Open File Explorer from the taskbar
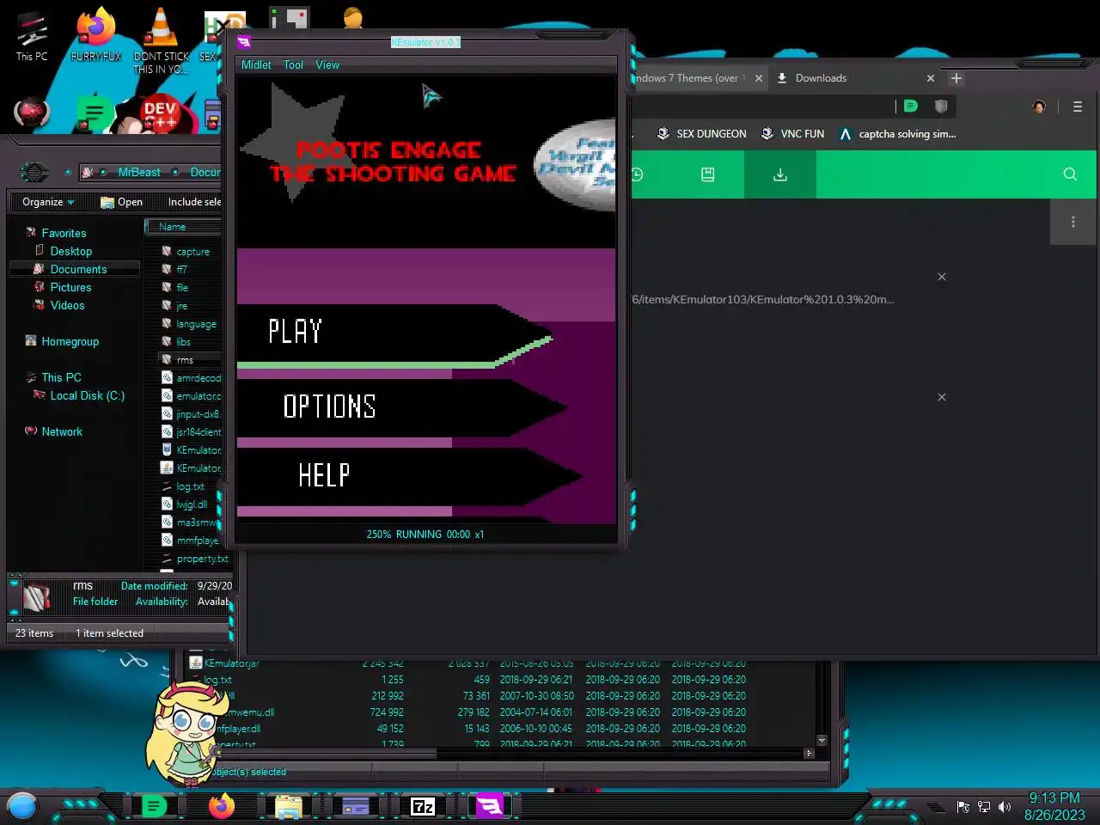1100x825 pixels. point(288,806)
